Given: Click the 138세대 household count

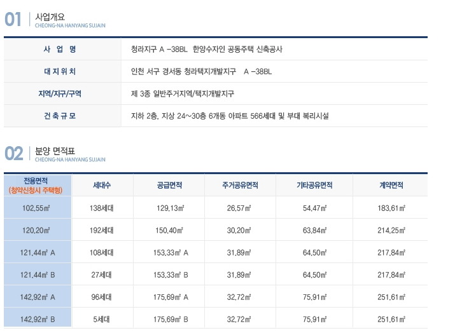Looking at the screenshot, I should point(102,208).
